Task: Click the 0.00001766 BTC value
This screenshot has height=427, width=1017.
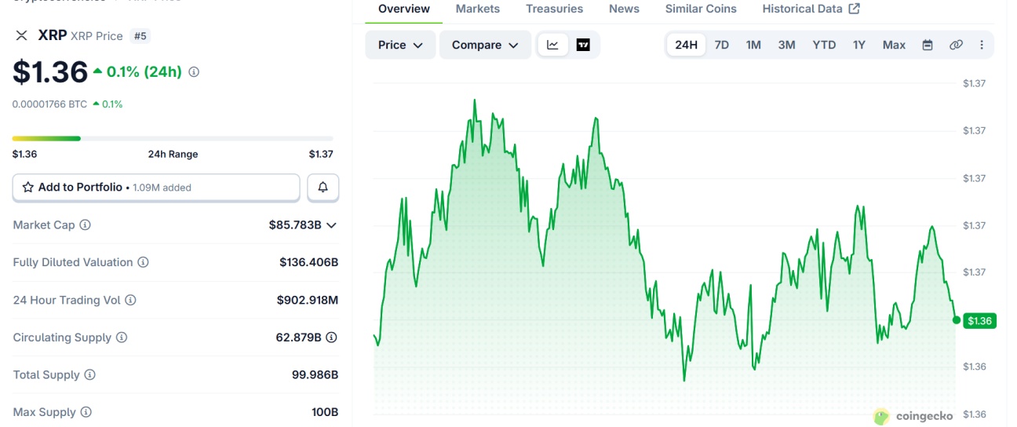Action: pos(49,104)
